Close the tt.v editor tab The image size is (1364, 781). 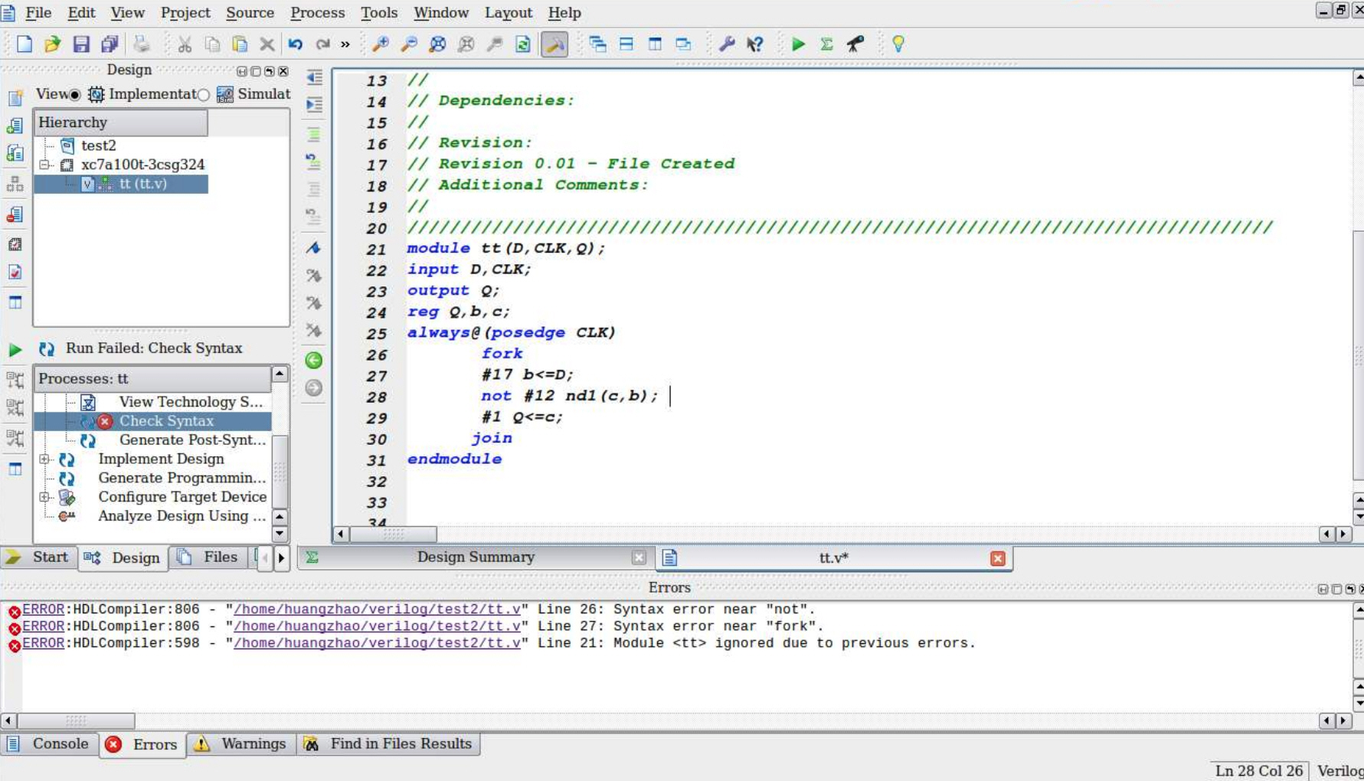997,558
